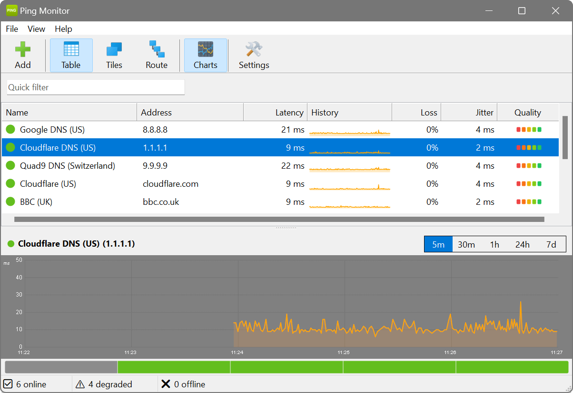Click the green status dot for Google DNS
The image size is (573, 393).
[10, 129]
